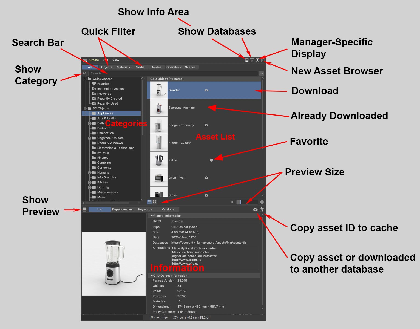Collapse the Quick Access tree node

pyautogui.click(x=85, y=79)
